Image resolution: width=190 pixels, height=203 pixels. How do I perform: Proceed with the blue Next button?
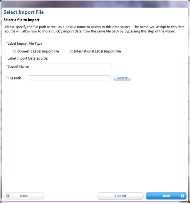tap(166, 196)
